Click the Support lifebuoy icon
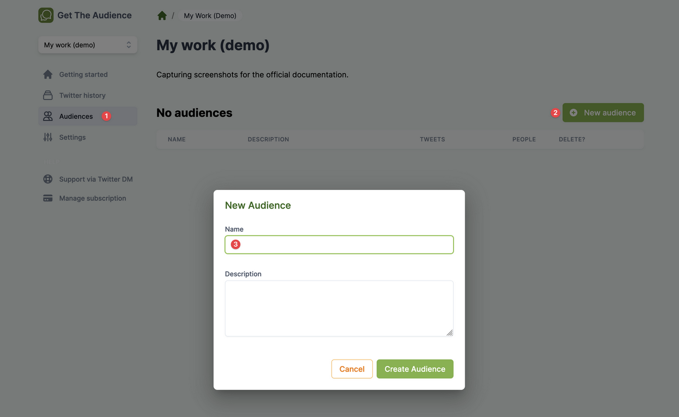 click(48, 179)
